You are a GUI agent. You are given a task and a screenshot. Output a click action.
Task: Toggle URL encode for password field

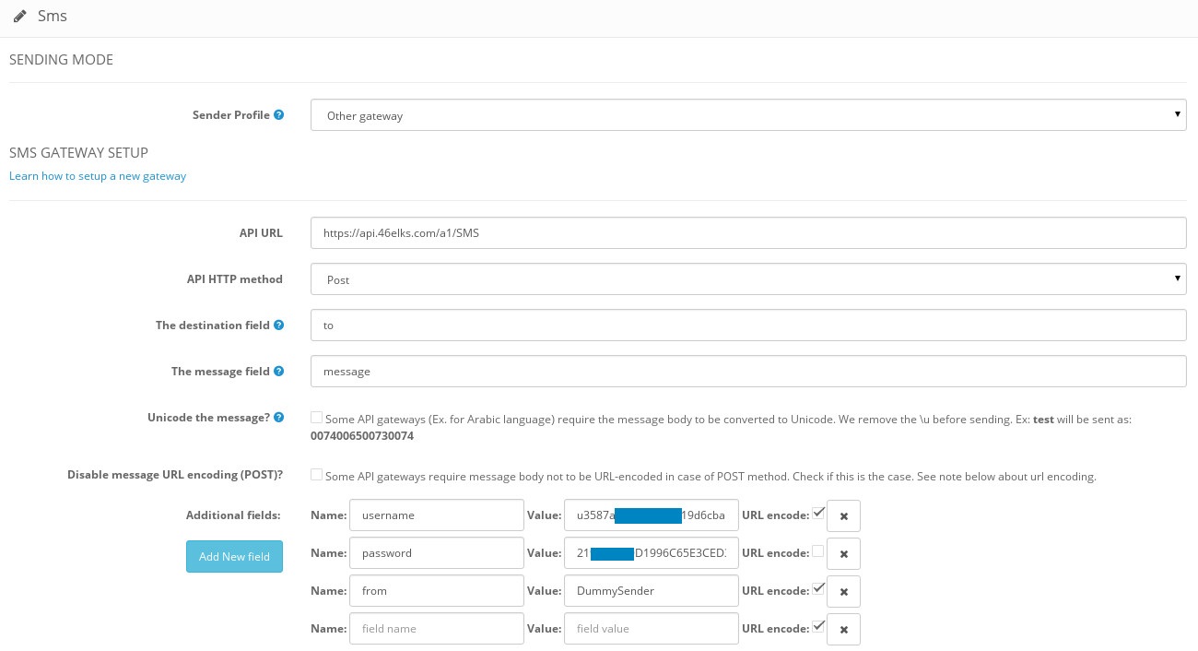818,551
